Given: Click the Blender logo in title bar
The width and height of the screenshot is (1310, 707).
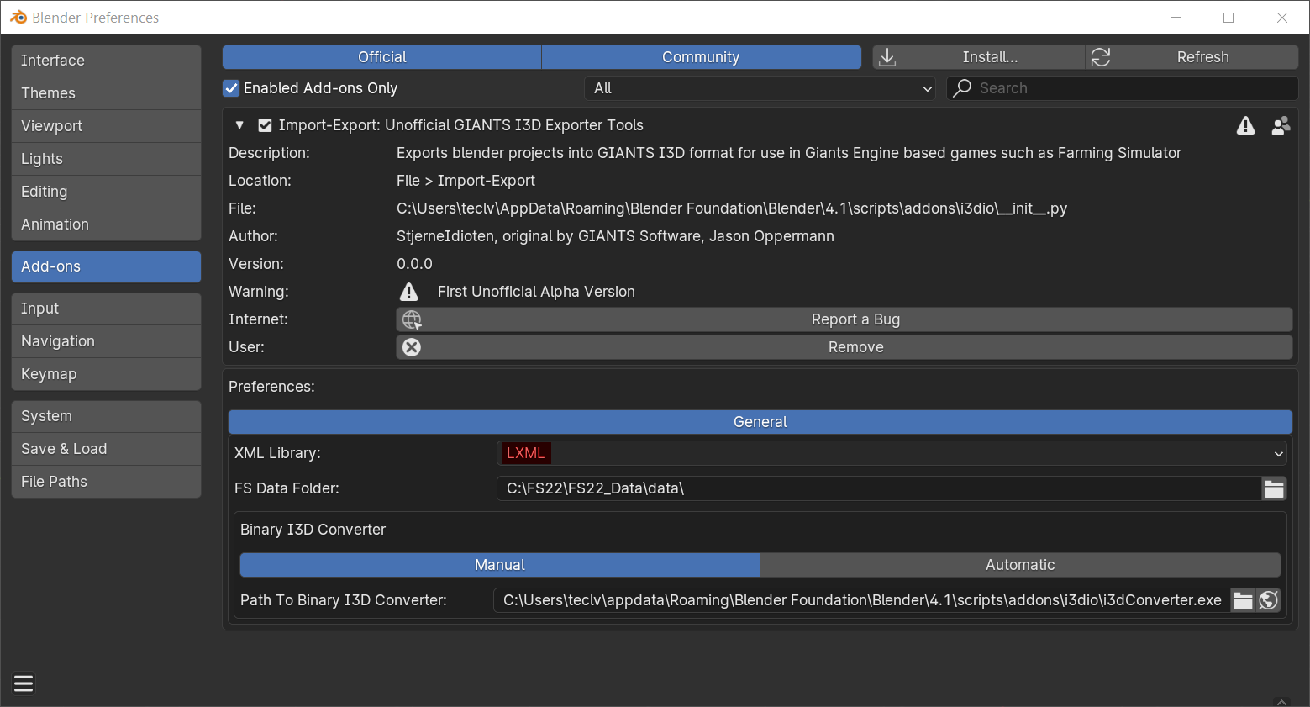Looking at the screenshot, I should (x=18, y=17).
